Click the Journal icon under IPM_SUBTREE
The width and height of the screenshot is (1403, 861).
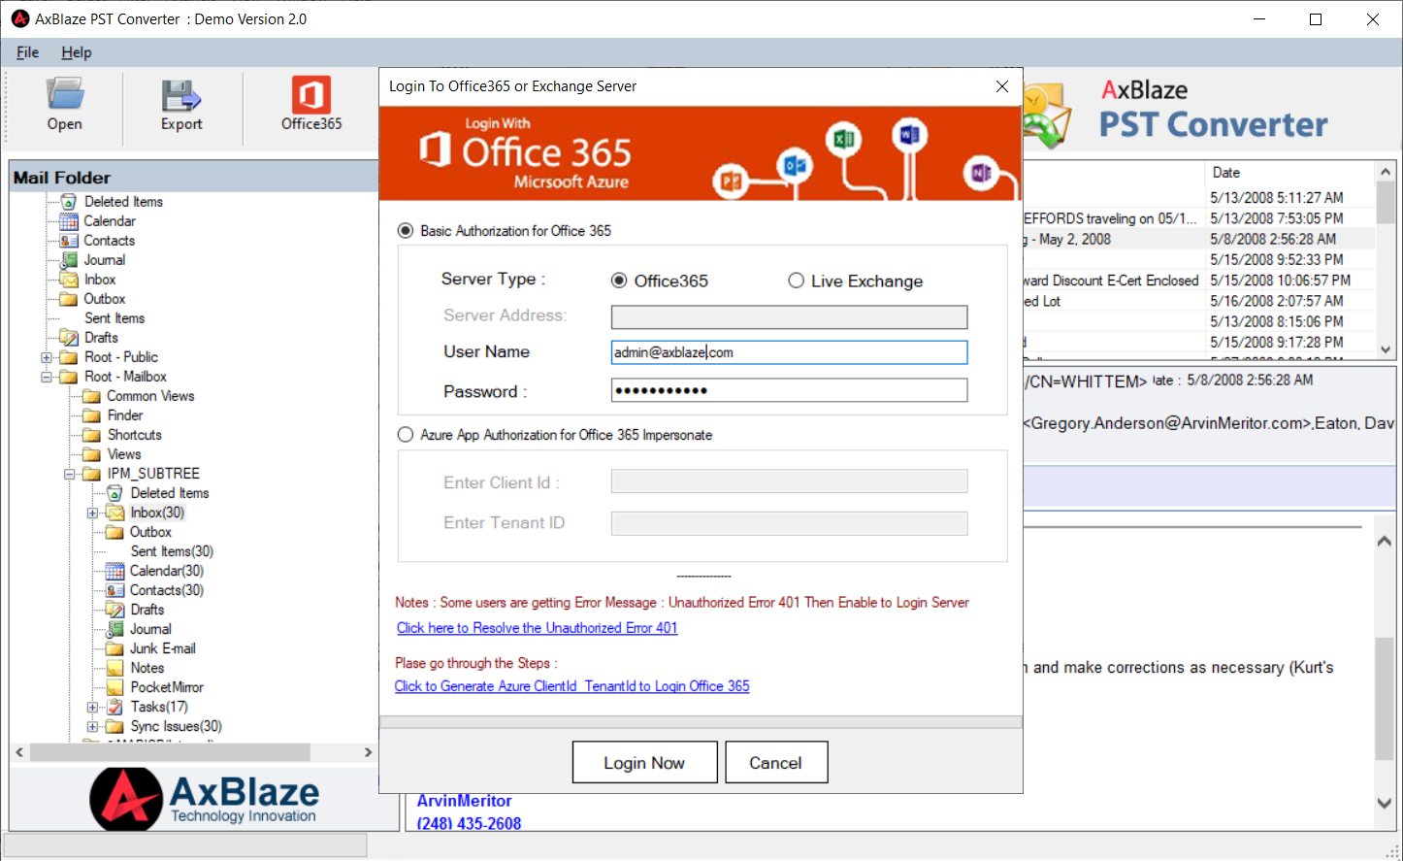click(115, 629)
